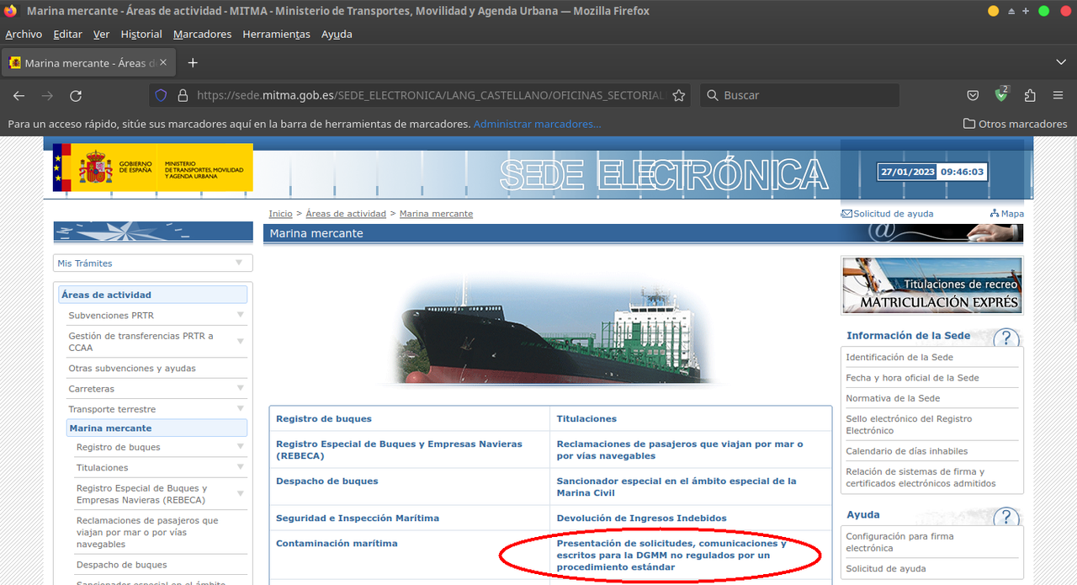The width and height of the screenshot is (1077, 585).
Task: Open the Otros marcadores folder
Action: coord(1016,124)
